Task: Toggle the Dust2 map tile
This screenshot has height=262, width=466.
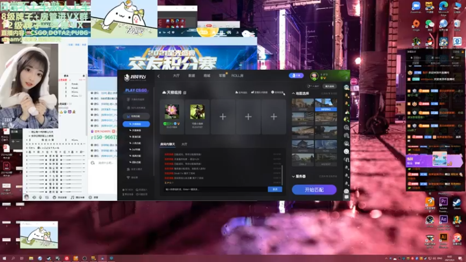Action: [326, 118]
